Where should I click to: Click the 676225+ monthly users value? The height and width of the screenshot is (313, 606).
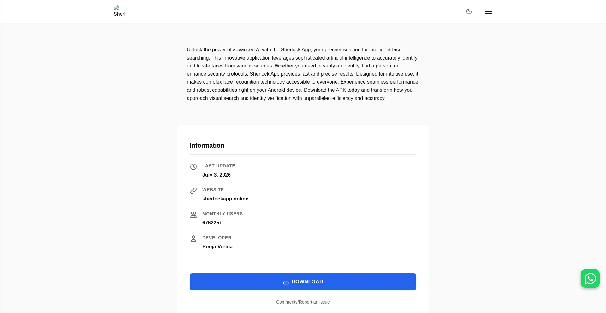click(212, 223)
